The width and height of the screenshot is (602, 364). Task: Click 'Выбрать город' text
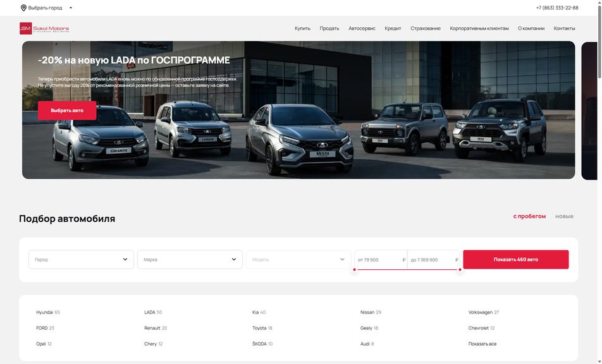(x=45, y=8)
